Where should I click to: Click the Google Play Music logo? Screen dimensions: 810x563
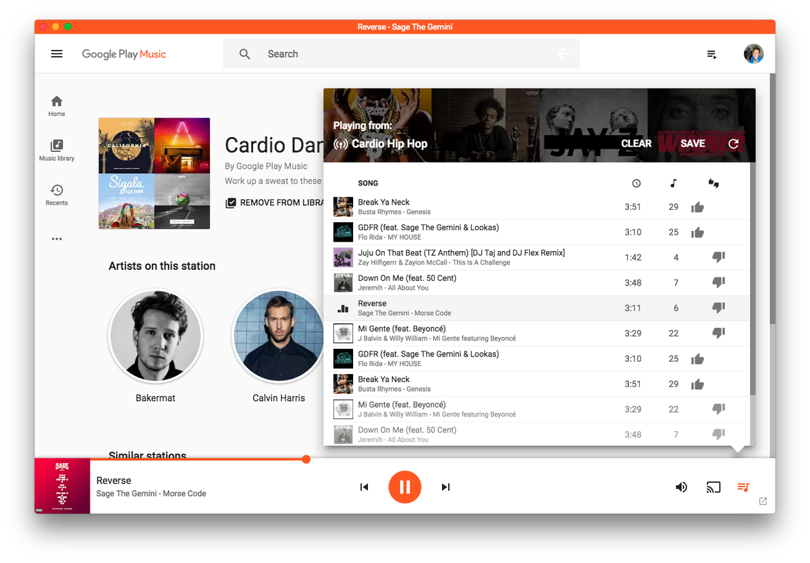(x=124, y=54)
